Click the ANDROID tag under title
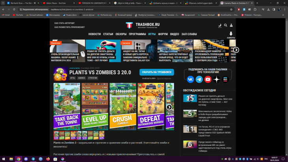The image size is (288, 162). [81, 78]
